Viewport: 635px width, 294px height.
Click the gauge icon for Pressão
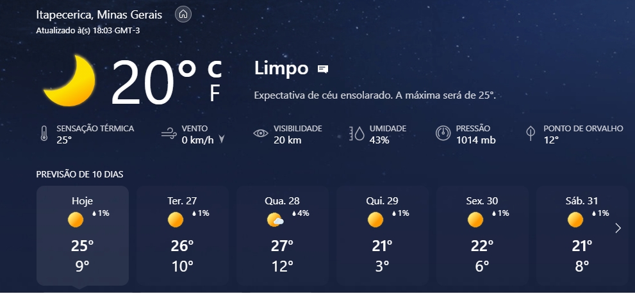tap(443, 133)
